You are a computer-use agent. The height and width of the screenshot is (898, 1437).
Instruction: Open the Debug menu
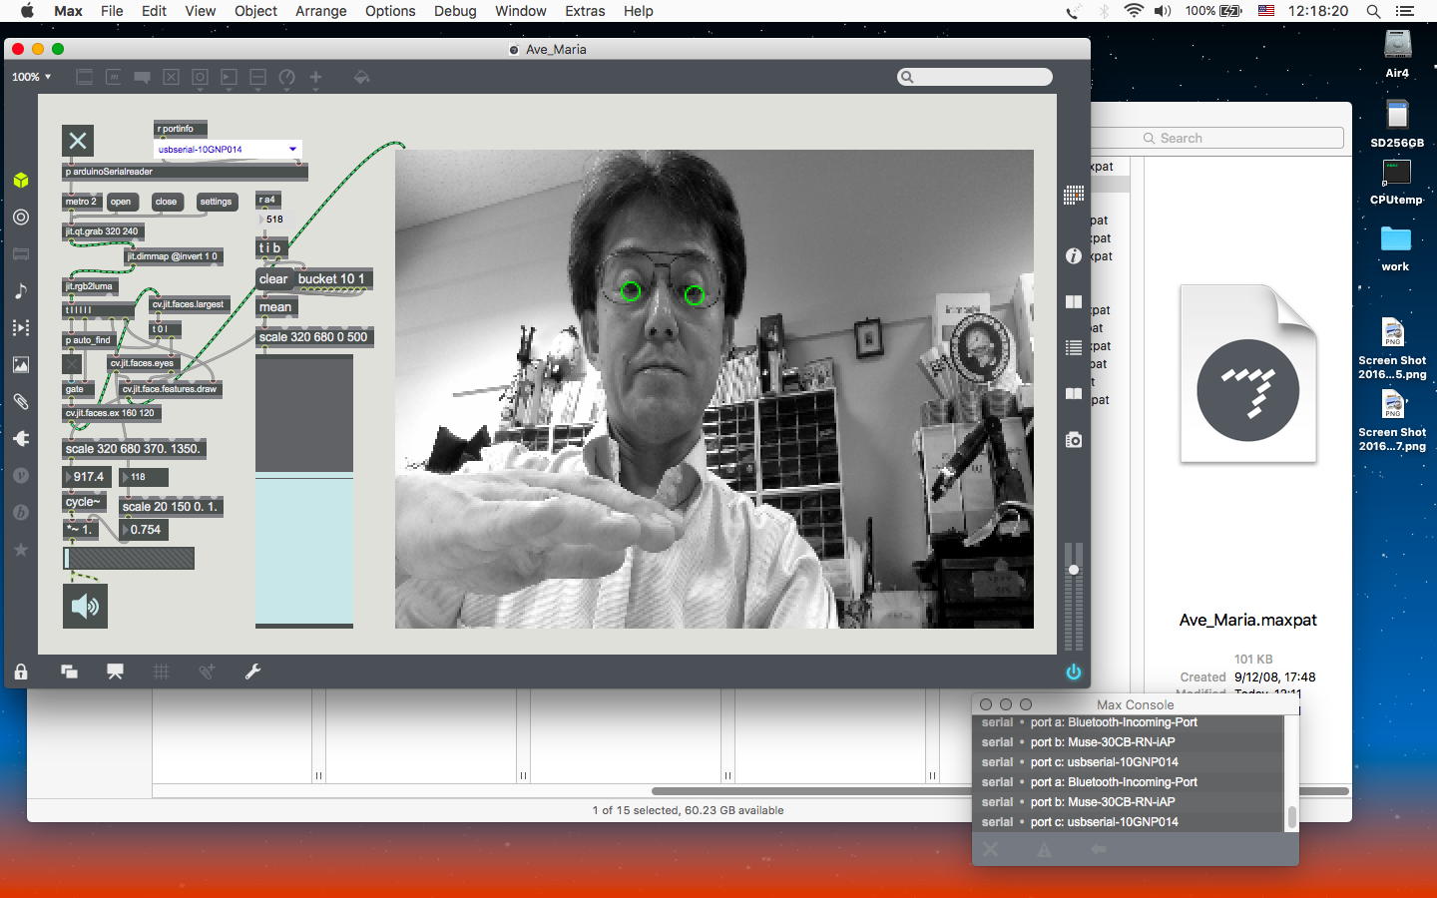[455, 11]
